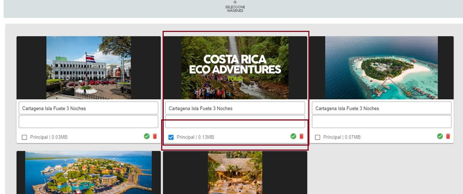Click the plus icon to select images
463x194 pixels.
pyautogui.click(x=235, y=3)
